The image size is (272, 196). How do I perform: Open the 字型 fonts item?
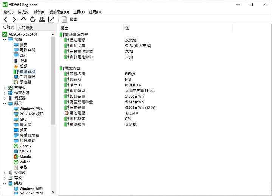[23, 167]
